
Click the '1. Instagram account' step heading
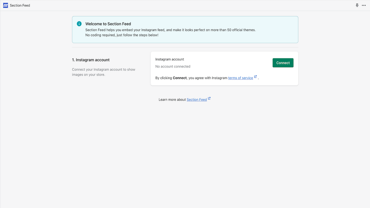(x=91, y=60)
